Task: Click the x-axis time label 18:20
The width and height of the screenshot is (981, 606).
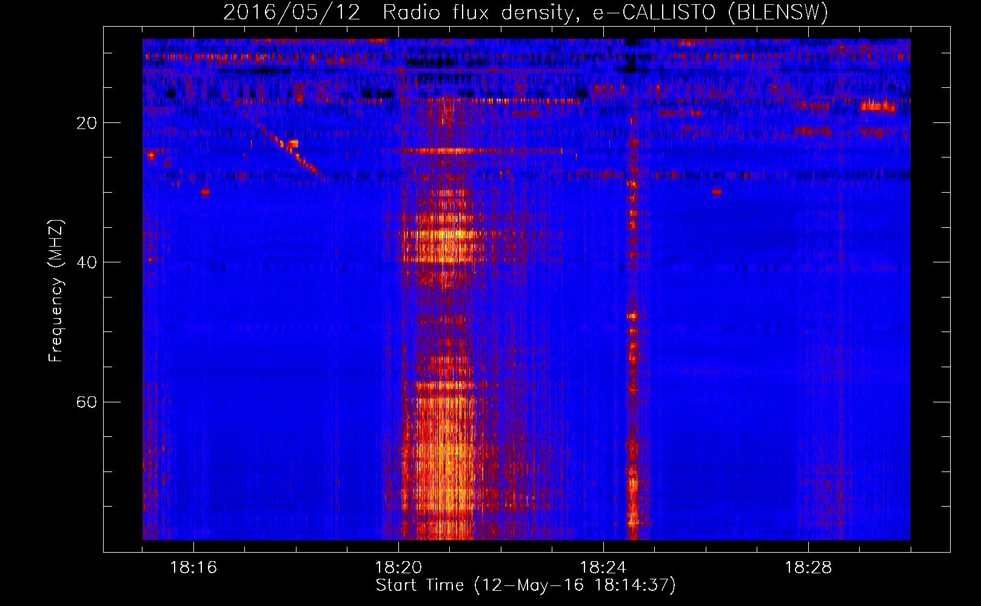Action: pos(398,568)
